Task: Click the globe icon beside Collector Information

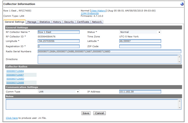Action: tap(182, 4)
